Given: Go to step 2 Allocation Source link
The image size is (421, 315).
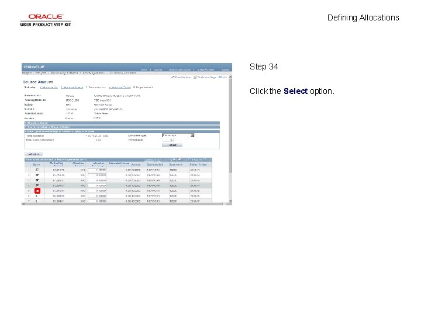Looking at the screenshot, I should pos(72,87).
